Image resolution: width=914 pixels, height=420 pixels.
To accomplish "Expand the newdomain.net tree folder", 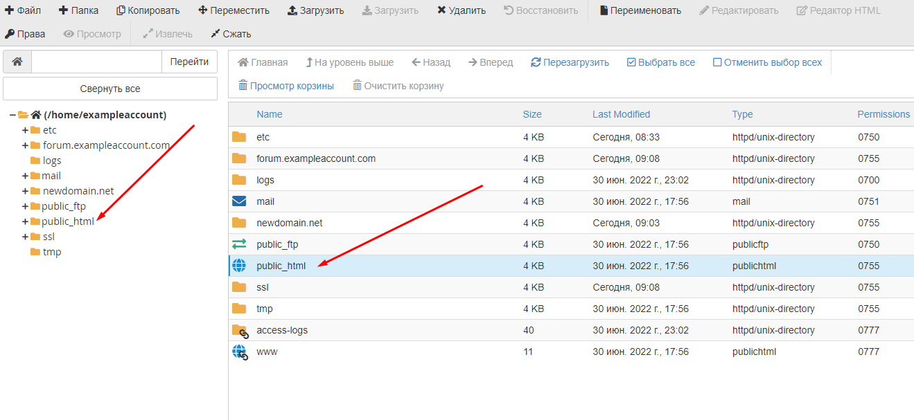I will tap(26, 191).
